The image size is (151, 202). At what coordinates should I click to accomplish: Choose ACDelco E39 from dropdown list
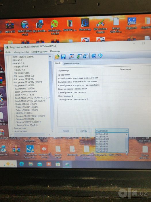(x=110, y=136)
